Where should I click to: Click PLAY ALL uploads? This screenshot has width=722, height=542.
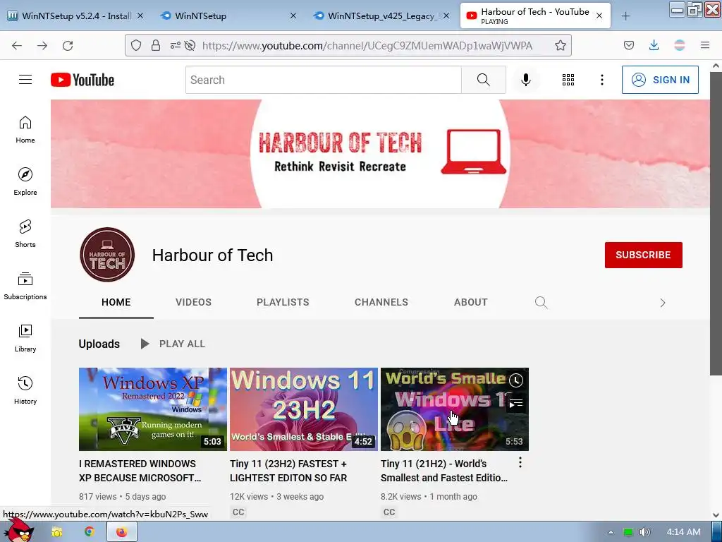173,344
